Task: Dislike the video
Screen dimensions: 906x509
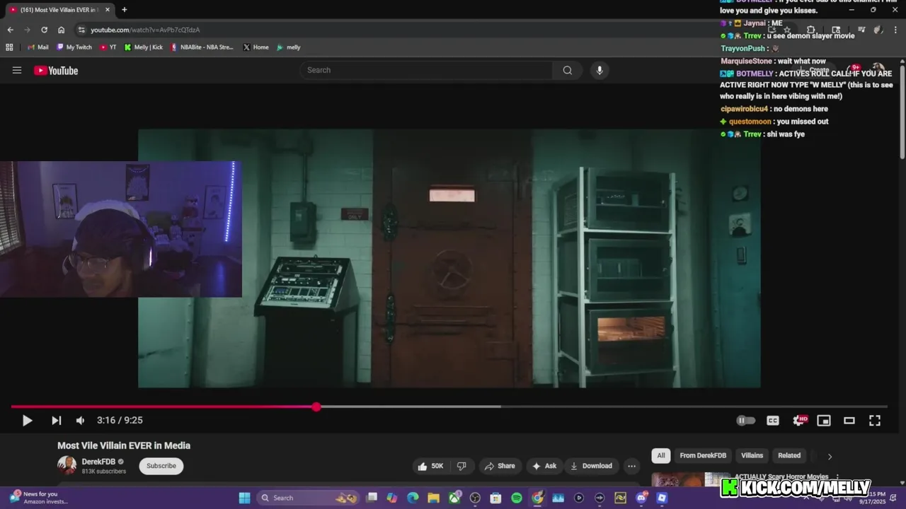Action: 461,466
